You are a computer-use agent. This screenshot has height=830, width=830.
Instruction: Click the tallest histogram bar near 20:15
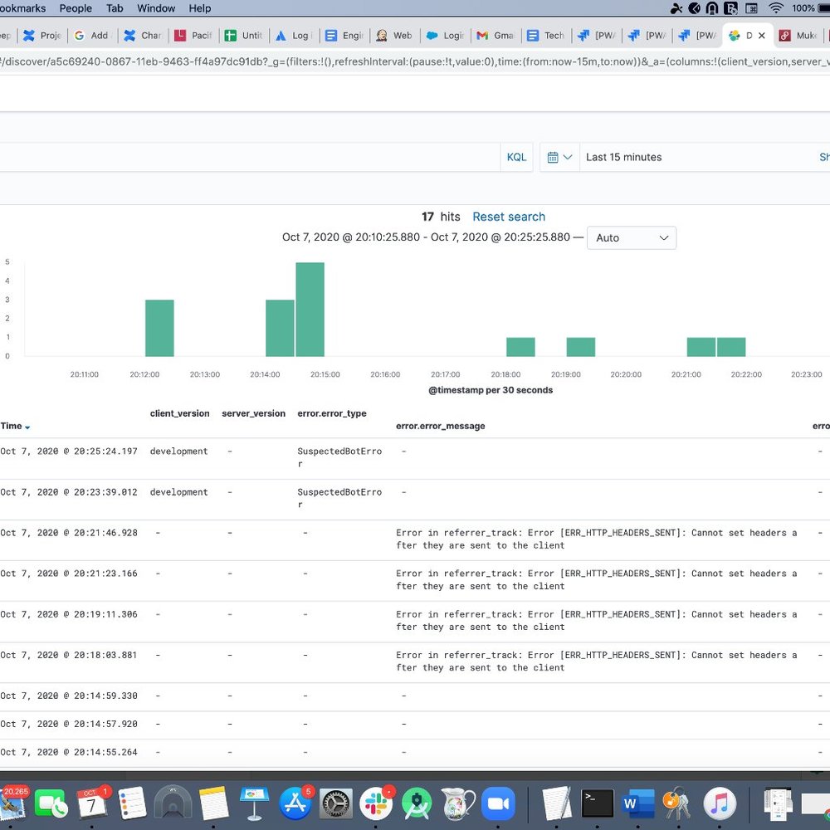pos(310,309)
